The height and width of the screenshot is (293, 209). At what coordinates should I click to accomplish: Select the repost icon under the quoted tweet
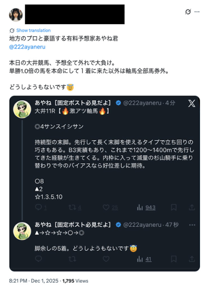(72, 207)
